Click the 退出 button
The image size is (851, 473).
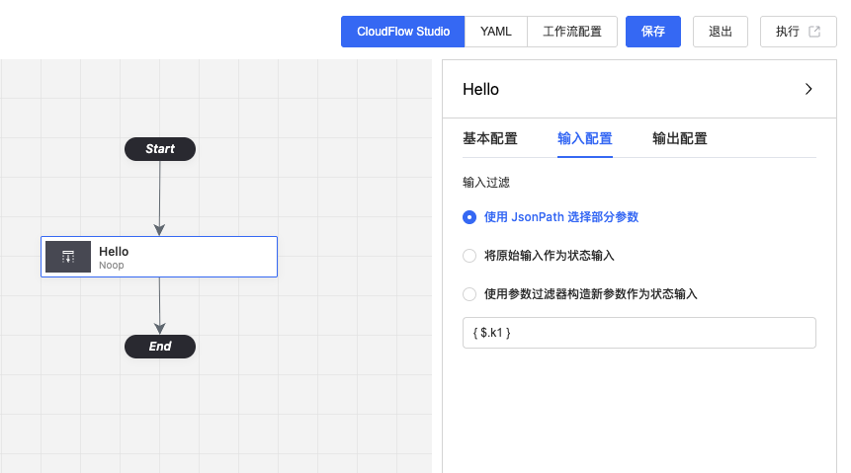[x=721, y=32]
